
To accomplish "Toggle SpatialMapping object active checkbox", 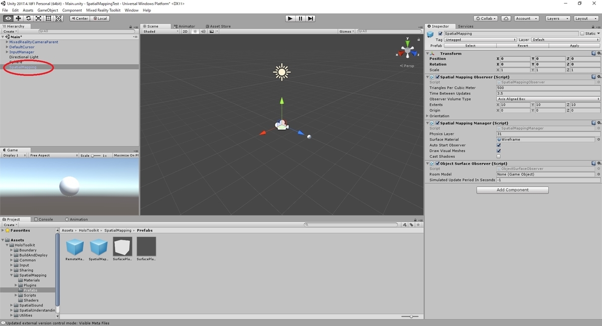I will coord(440,34).
